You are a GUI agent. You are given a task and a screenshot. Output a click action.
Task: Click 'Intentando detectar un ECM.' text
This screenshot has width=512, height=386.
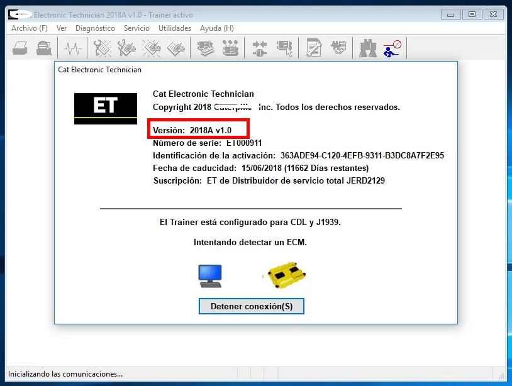coord(250,242)
